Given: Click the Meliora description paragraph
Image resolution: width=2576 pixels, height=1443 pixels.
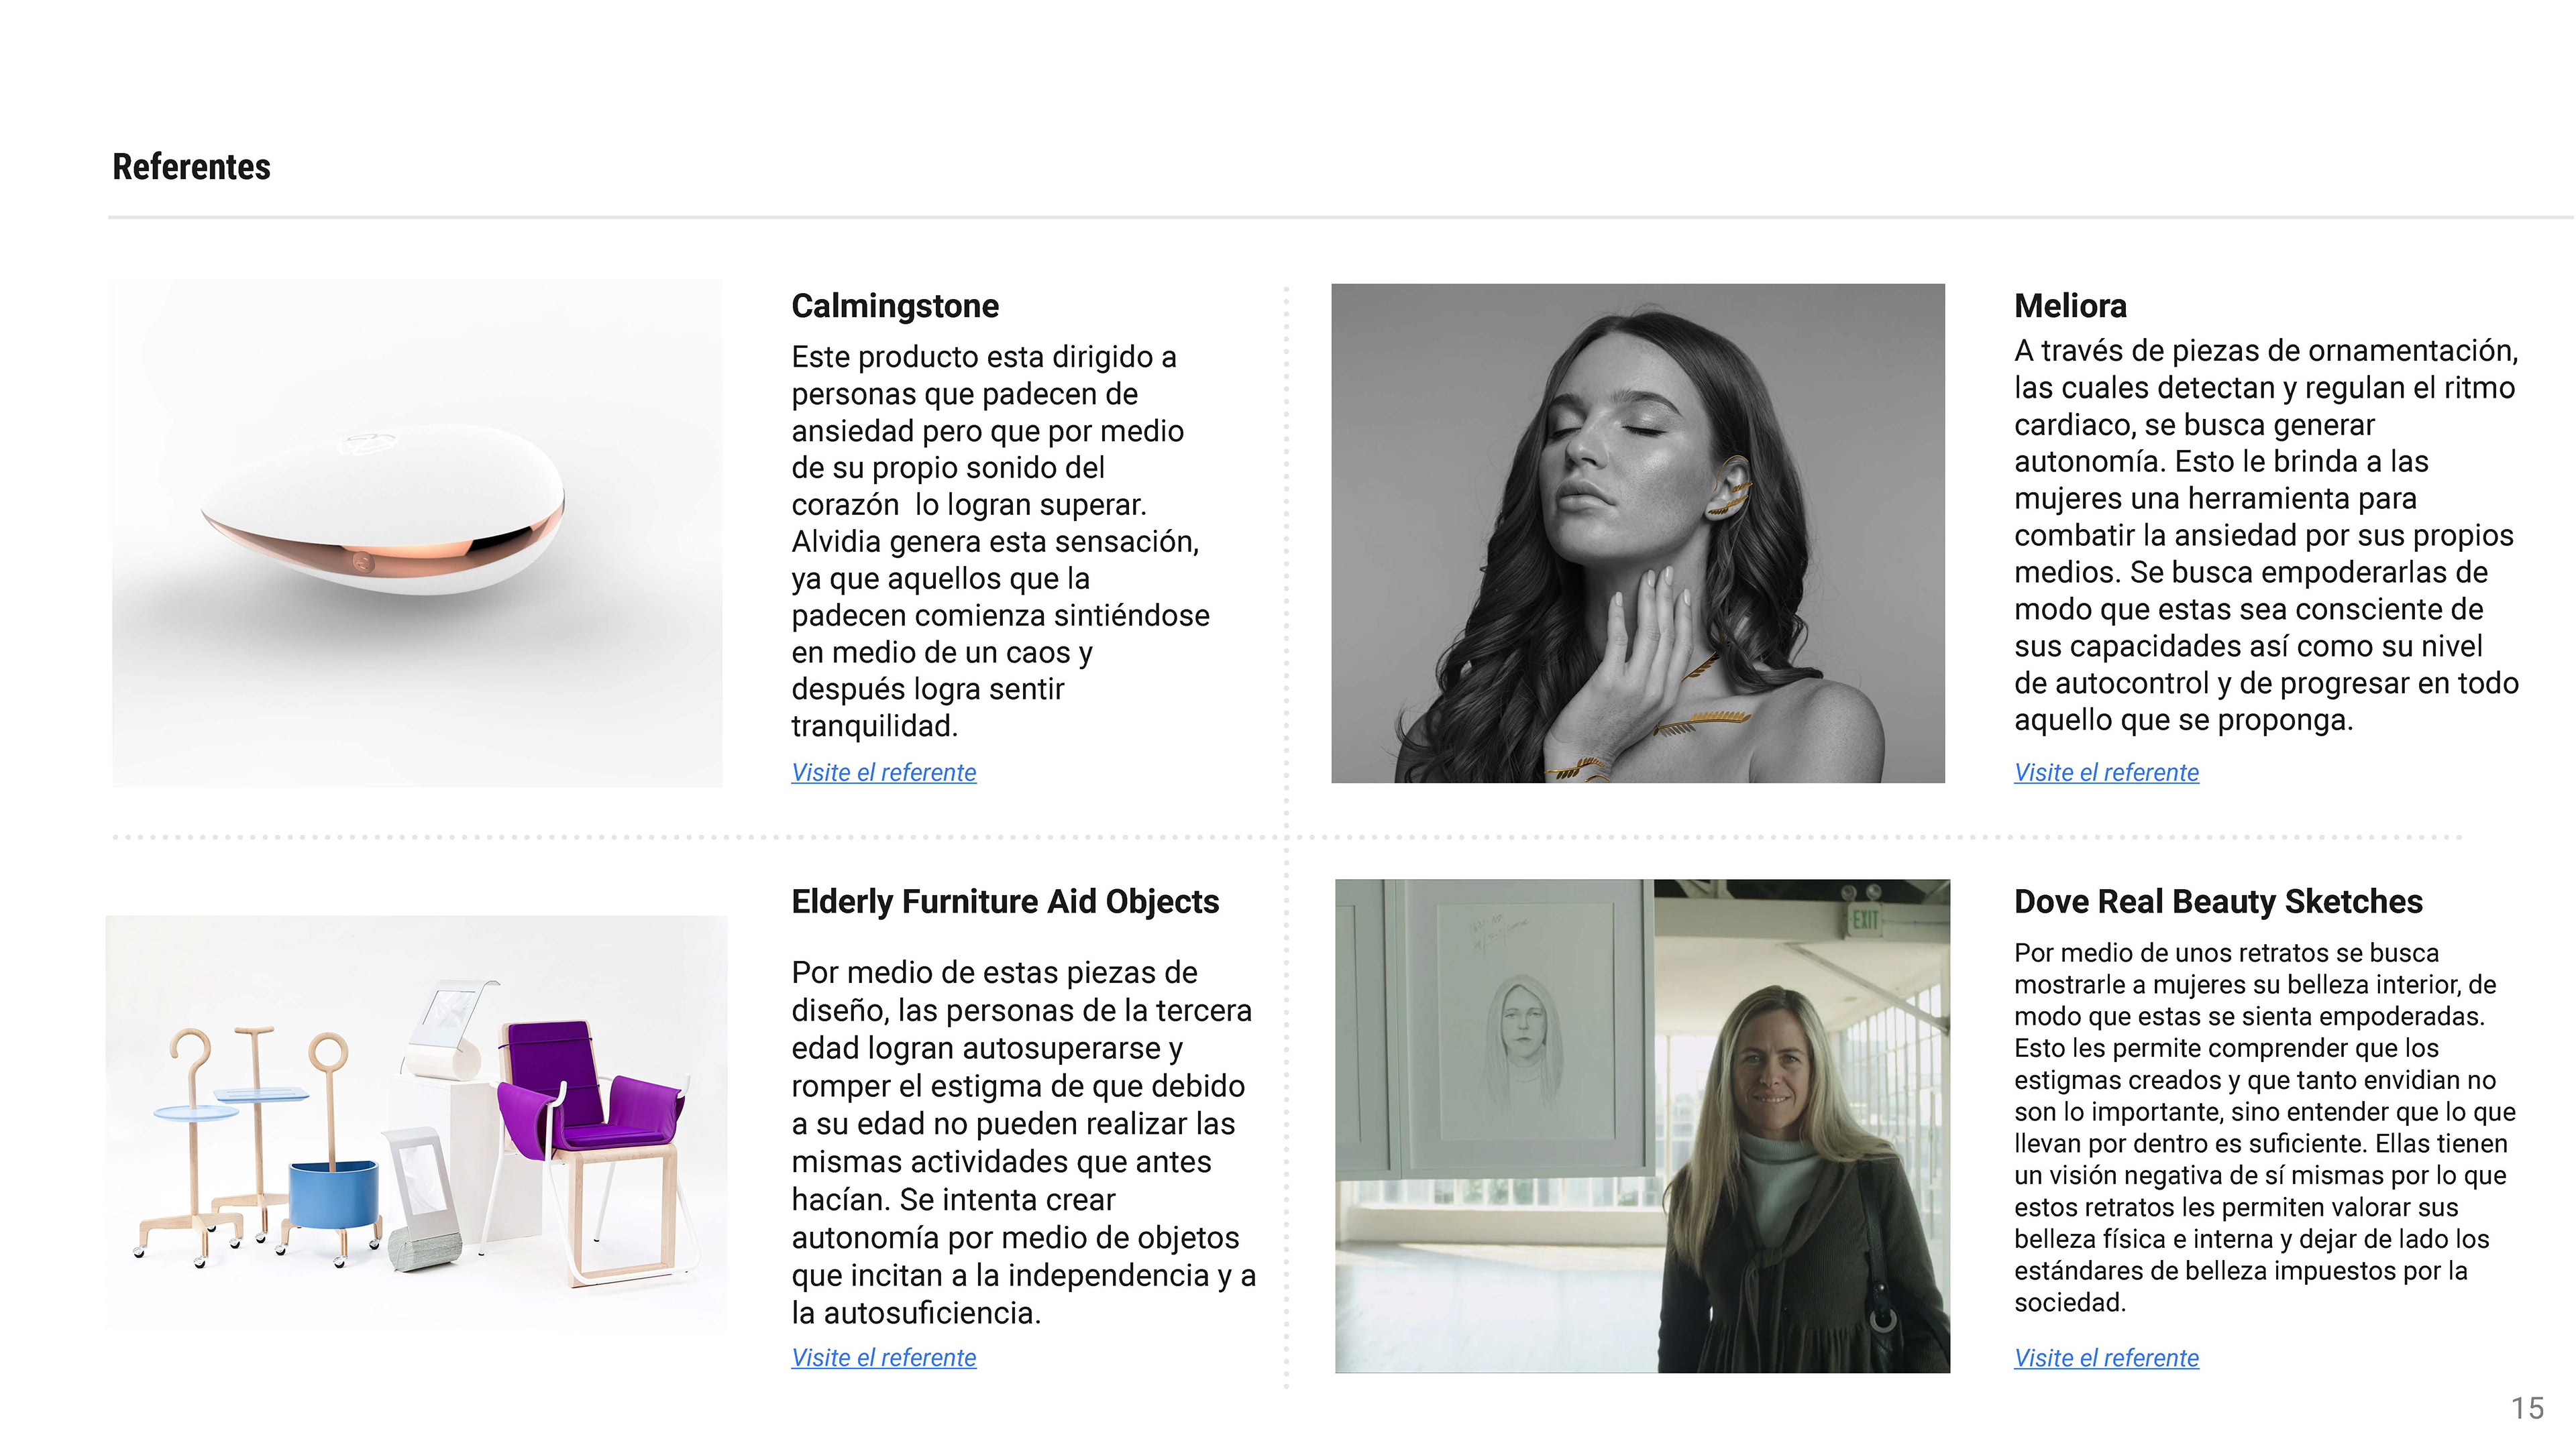Looking at the screenshot, I should pyautogui.click(x=2266, y=536).
